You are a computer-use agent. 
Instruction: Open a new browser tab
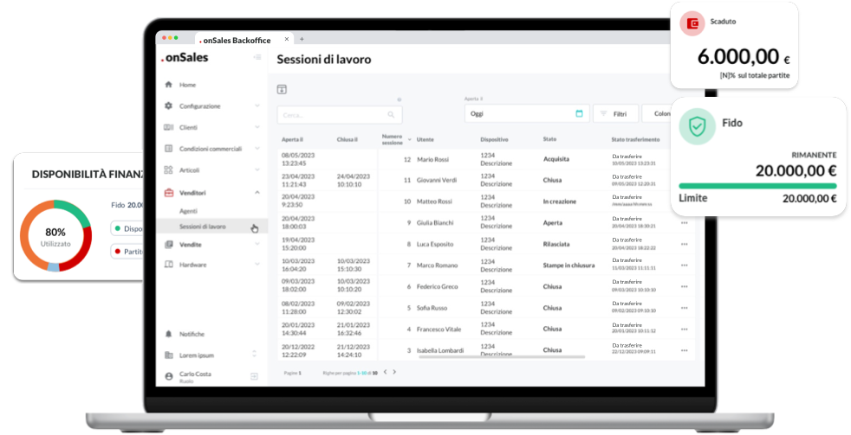pos(302,39)
